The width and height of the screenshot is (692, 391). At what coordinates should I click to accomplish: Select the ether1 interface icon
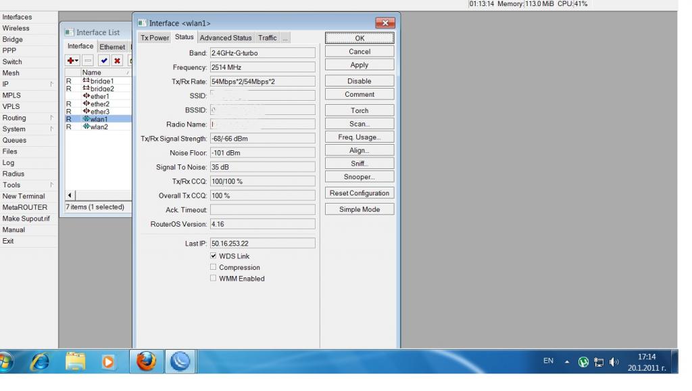click(x=86, y=96)
